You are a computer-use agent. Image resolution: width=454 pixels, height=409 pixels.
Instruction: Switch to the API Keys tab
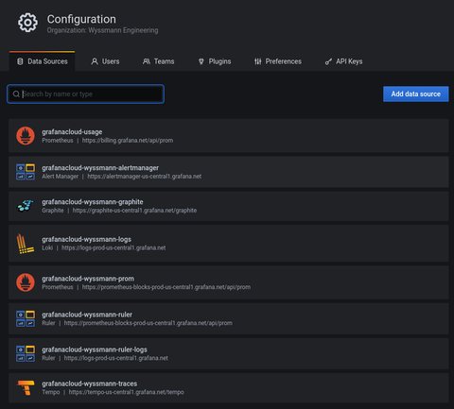(344, 61)
